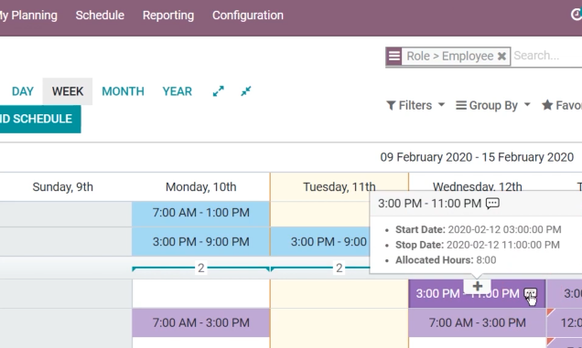This screenshot has width=582, height=348.
Task: Remove the Role > Employee filter facet
Action: 501,56
